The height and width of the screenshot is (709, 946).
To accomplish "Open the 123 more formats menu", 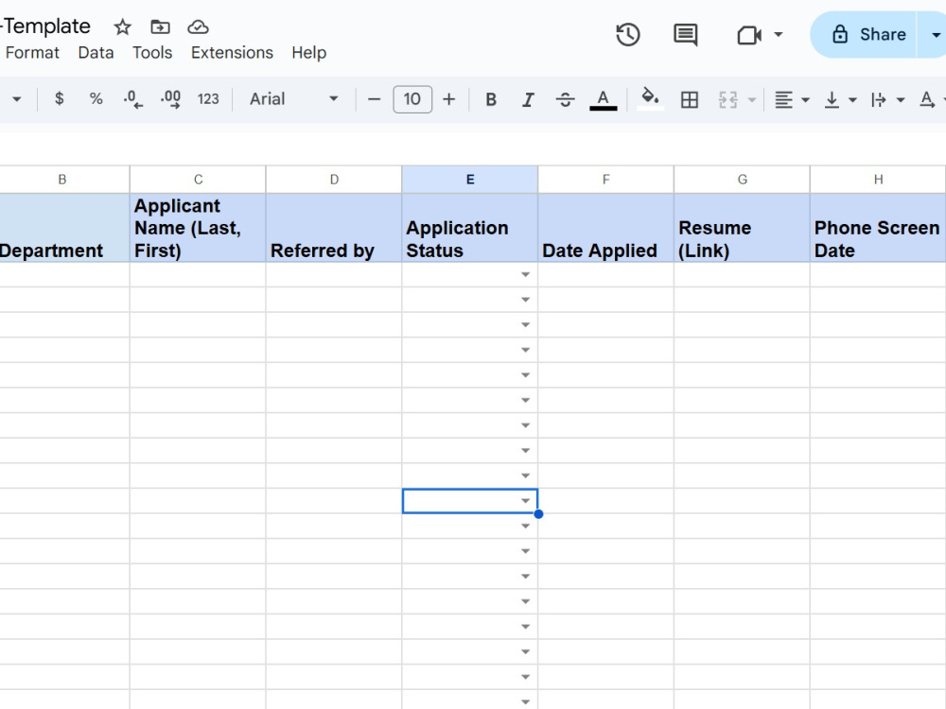I will click(208, 99).
